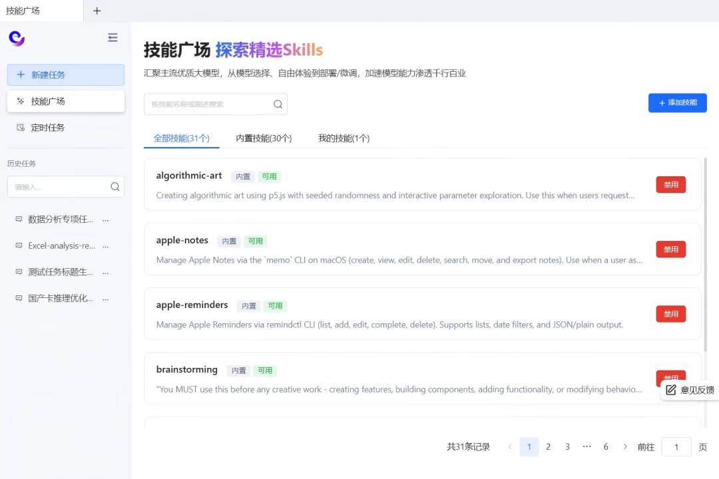Disable the algorithmic-art skill
Screen dimensions: 719x479
[x=670, y=184]
